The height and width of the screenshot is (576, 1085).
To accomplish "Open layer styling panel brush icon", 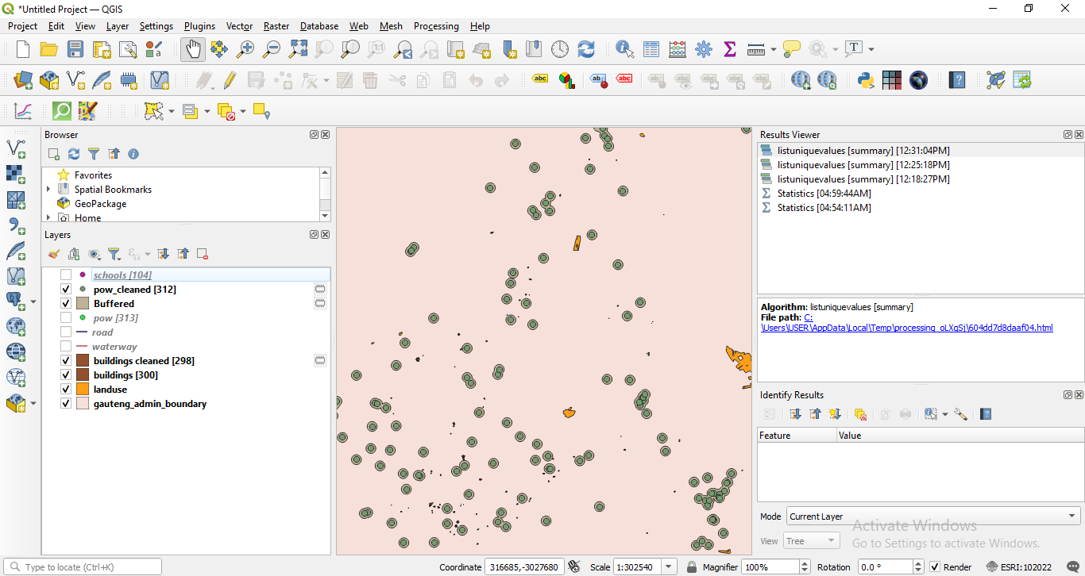I will coord(54,254).
